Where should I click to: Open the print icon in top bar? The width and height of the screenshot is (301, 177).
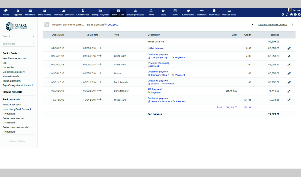295,15
